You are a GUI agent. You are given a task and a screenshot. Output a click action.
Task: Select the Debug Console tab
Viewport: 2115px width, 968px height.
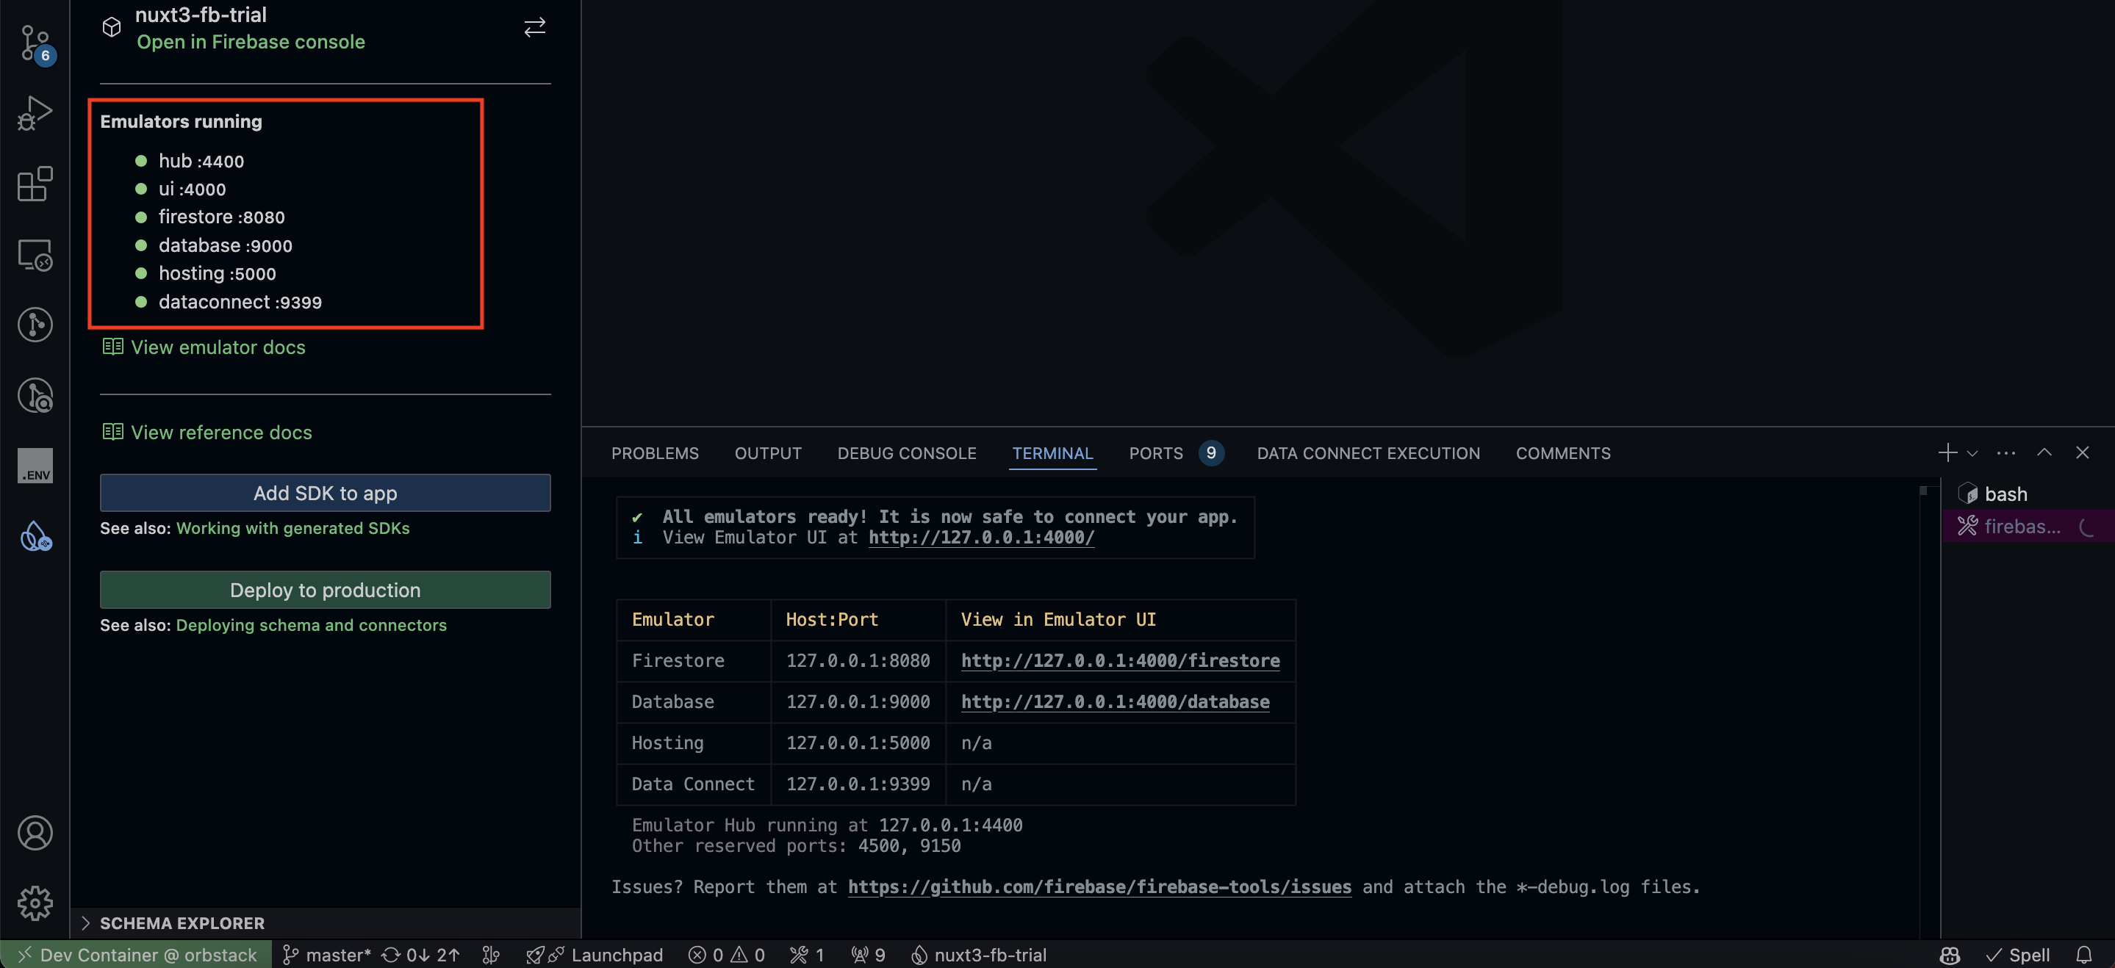click(906, 453)
